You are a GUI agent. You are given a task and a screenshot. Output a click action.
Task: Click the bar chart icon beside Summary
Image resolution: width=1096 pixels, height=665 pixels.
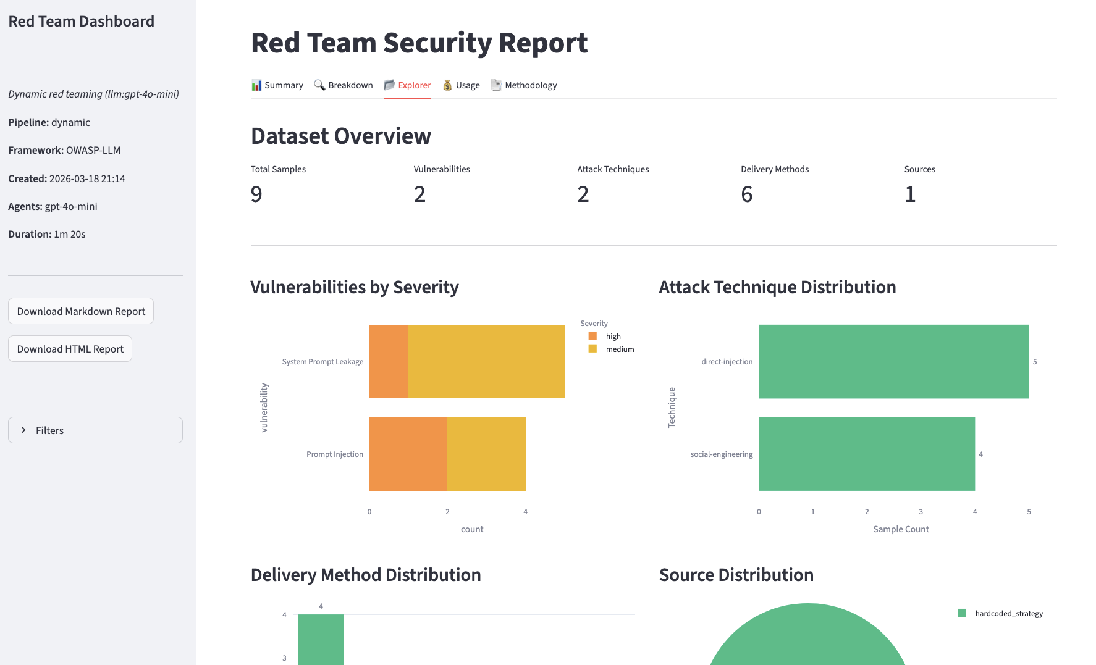[256, 85]
